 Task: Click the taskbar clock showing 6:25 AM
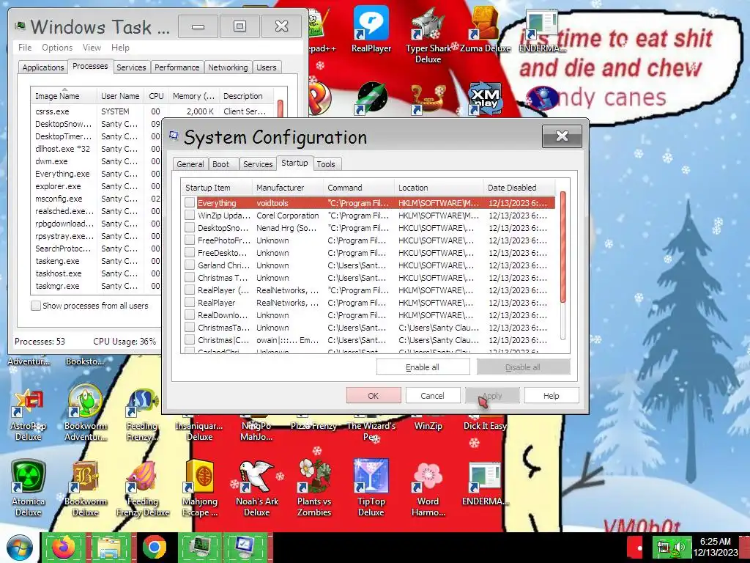716,547
